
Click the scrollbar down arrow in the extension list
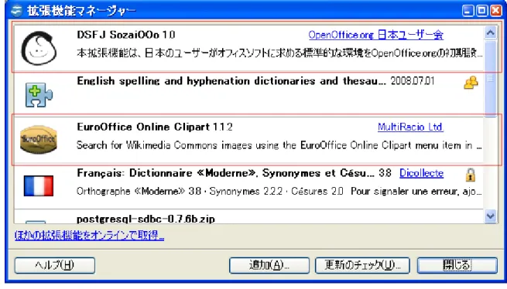(x=491, y=216)
